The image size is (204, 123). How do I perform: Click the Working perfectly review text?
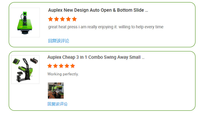(63, 74)
